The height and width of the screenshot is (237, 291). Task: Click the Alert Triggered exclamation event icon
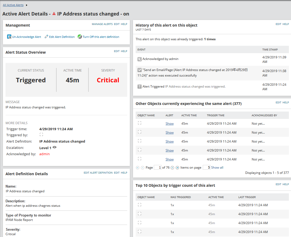[139, 87]
